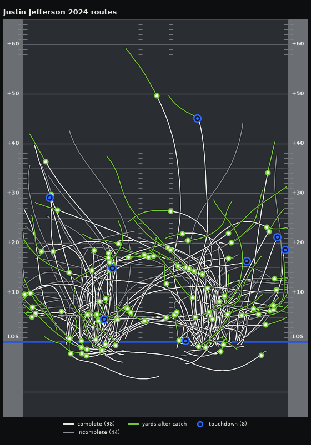Click the gray incomplete line swatch in legend
The image size is (311, 445).
point(69,432)
